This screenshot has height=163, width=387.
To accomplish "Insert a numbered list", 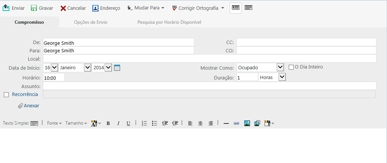I will pyautogui.click(x=145, y=123).
